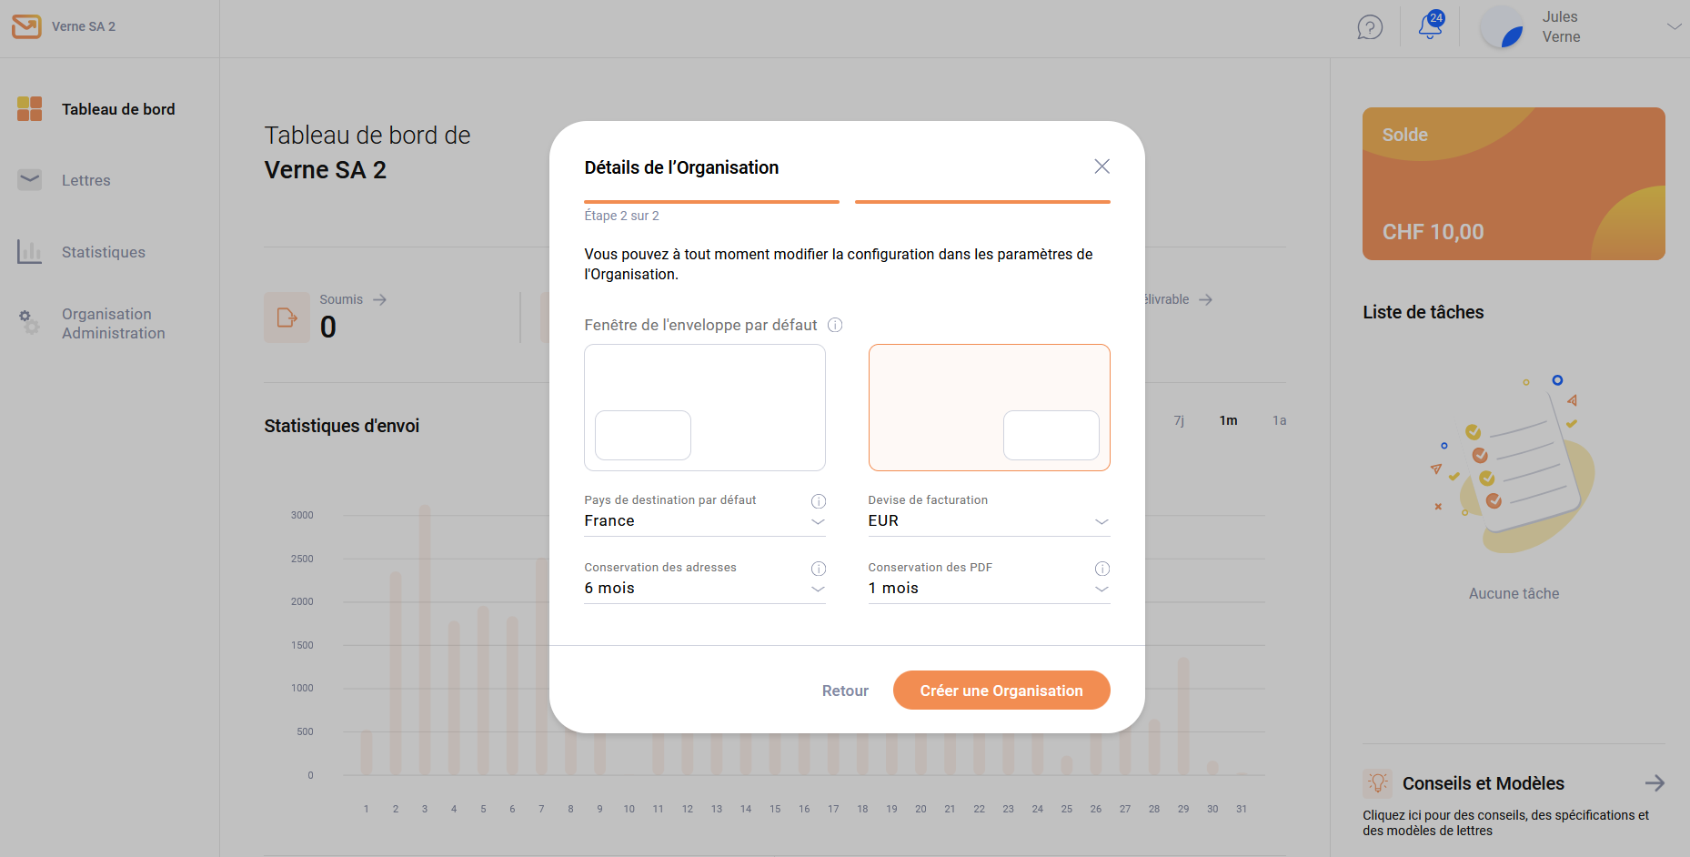Open Statistiques in the sidebar

[x=103, y=252]
